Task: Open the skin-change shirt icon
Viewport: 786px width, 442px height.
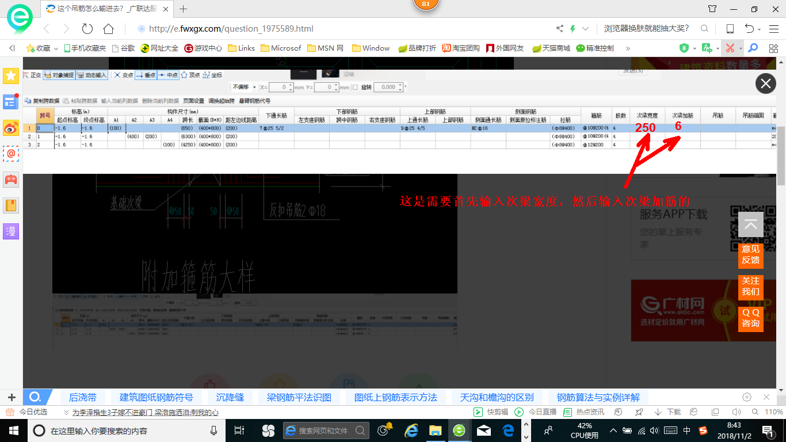Action: 712,9
